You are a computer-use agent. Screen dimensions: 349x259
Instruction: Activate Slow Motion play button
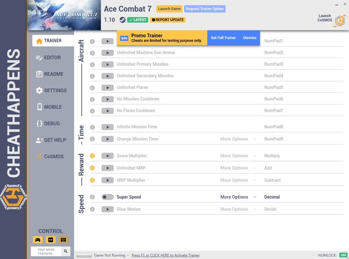coord(107,209)
